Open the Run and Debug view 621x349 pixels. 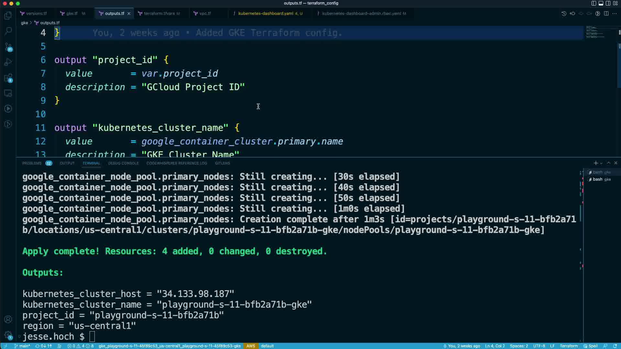click(x=8, y=62)
